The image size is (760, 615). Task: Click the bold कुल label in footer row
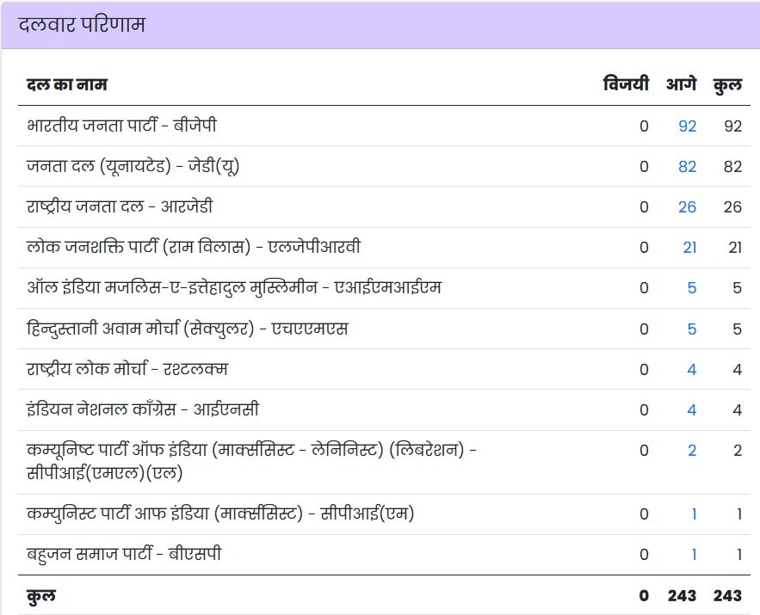point(41,595)
